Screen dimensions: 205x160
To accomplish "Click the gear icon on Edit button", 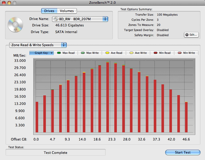I will coord(187,35).
